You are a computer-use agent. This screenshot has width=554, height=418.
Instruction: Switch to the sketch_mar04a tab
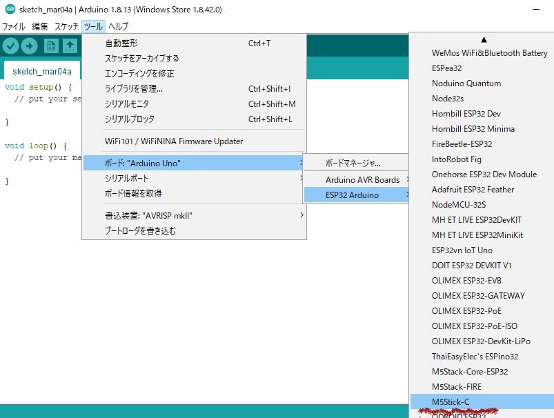coord(41,71)
